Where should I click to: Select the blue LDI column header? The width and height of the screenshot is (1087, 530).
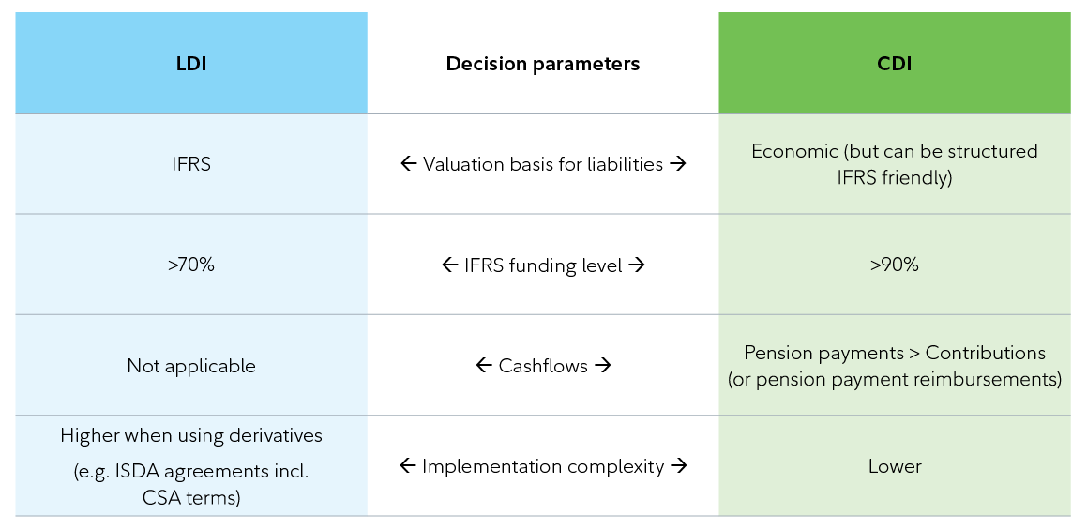(191, 64)
